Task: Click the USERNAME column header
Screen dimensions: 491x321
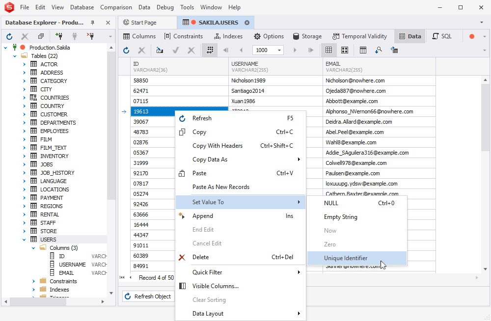Action: (275, 67)
